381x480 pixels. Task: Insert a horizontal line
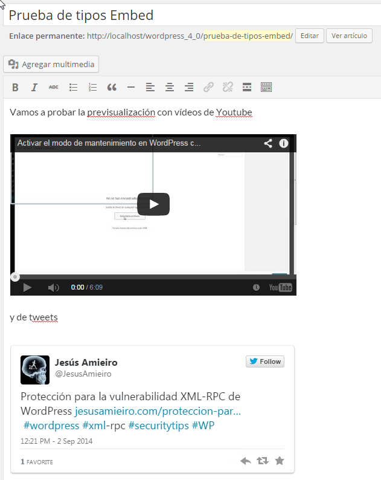coord(131,87)
